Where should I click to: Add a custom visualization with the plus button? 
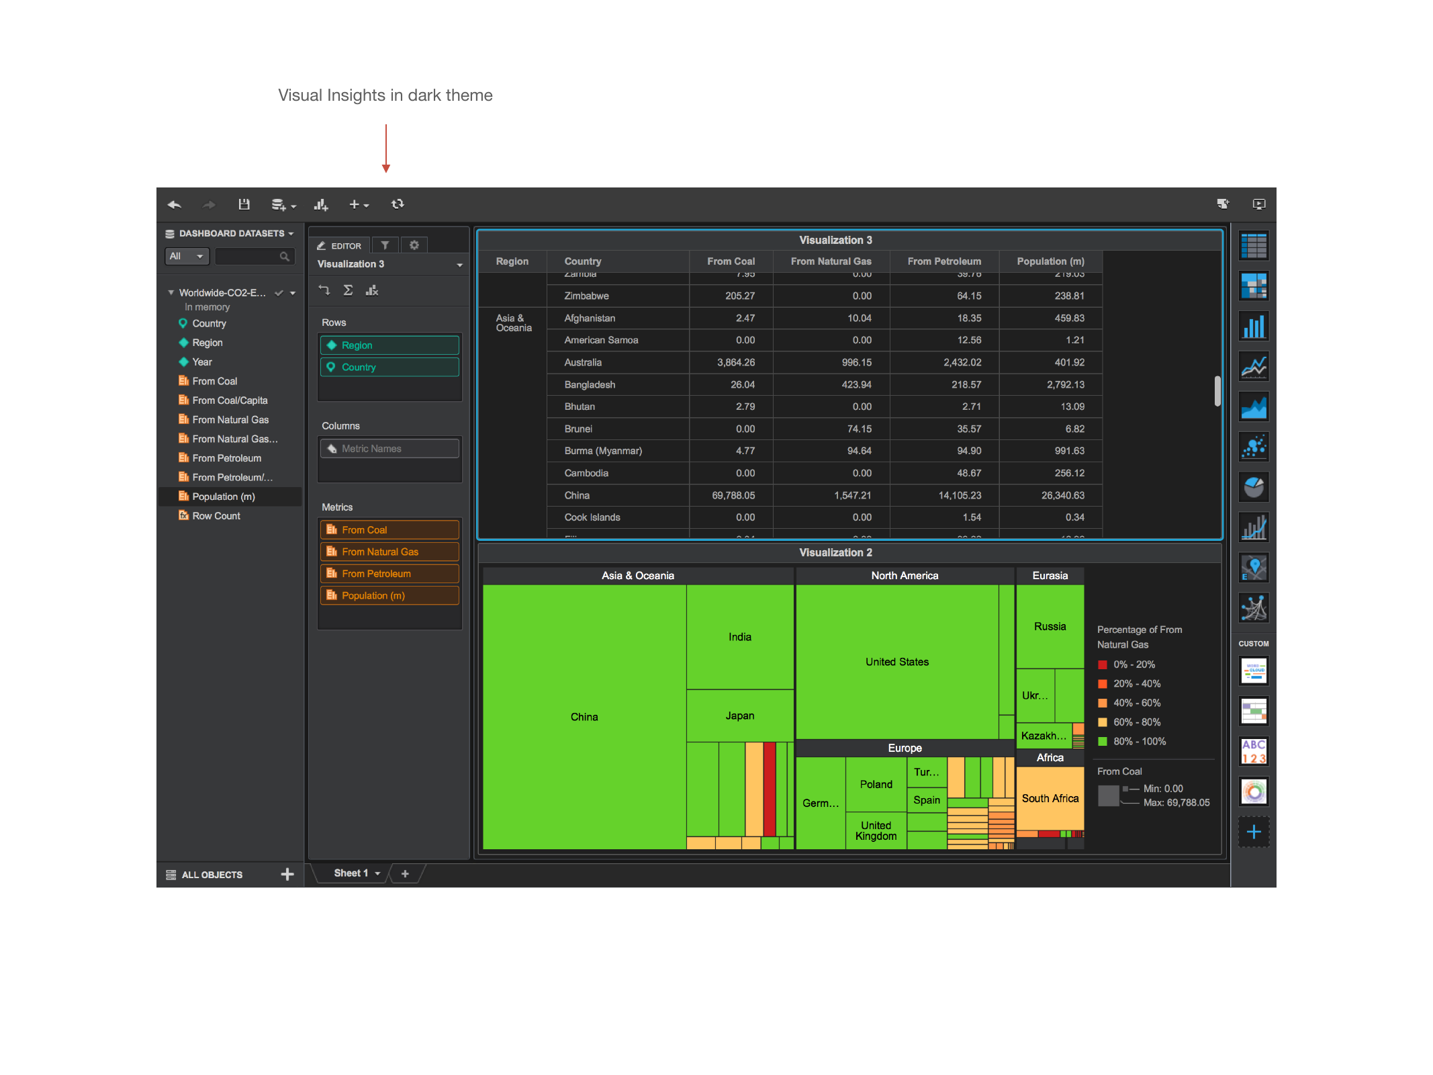[x=1254, y=832]
